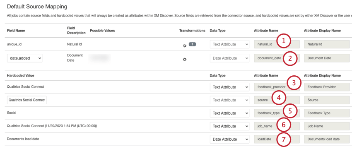Click the feedback_provider attribute name field

tap(277, 87)
